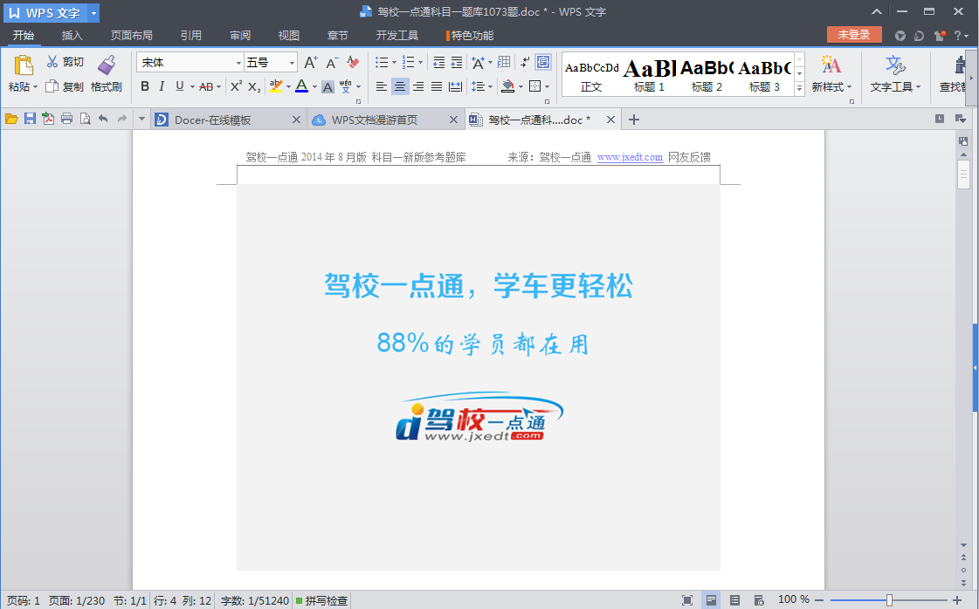
Task: Justify text alignment
Action: point(437,86)
